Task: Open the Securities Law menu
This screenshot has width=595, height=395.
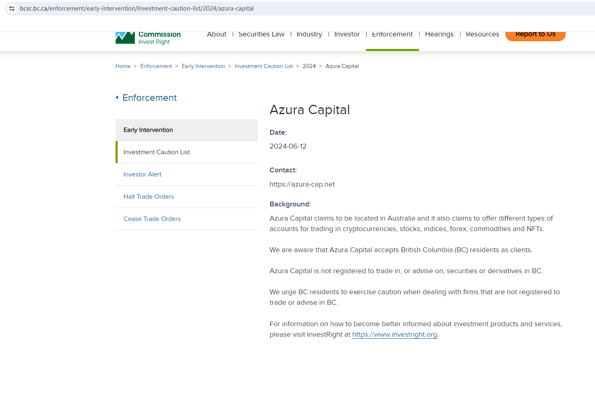Action: 261,34
